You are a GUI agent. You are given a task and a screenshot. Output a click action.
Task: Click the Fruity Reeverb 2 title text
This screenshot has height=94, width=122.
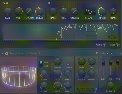[25, 53]
